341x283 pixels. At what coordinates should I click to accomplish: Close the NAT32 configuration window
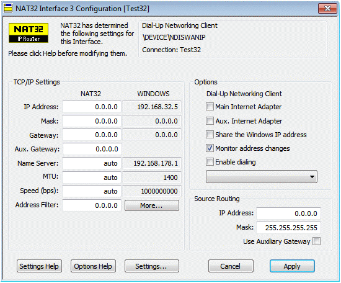point(327,9)
